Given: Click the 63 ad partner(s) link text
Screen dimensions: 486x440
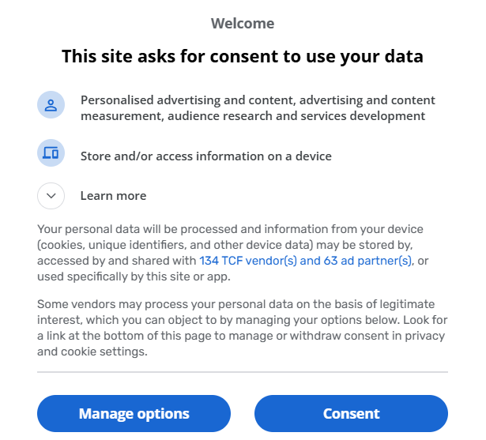Looking at the screenshot, I should coord(367,261).
